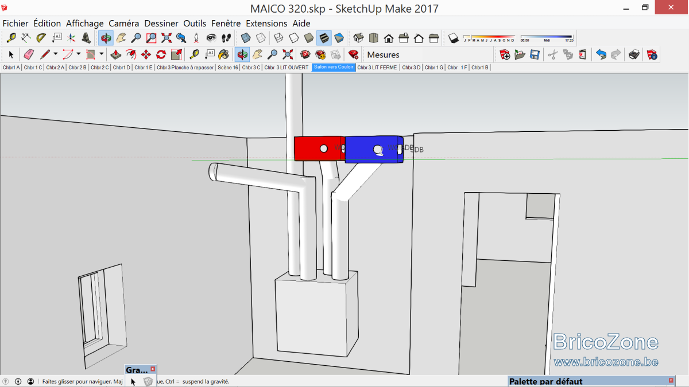The height and width of the screenshot is (387, 689).
Task: Activate the Zoom Window tool
Action: 151,38
